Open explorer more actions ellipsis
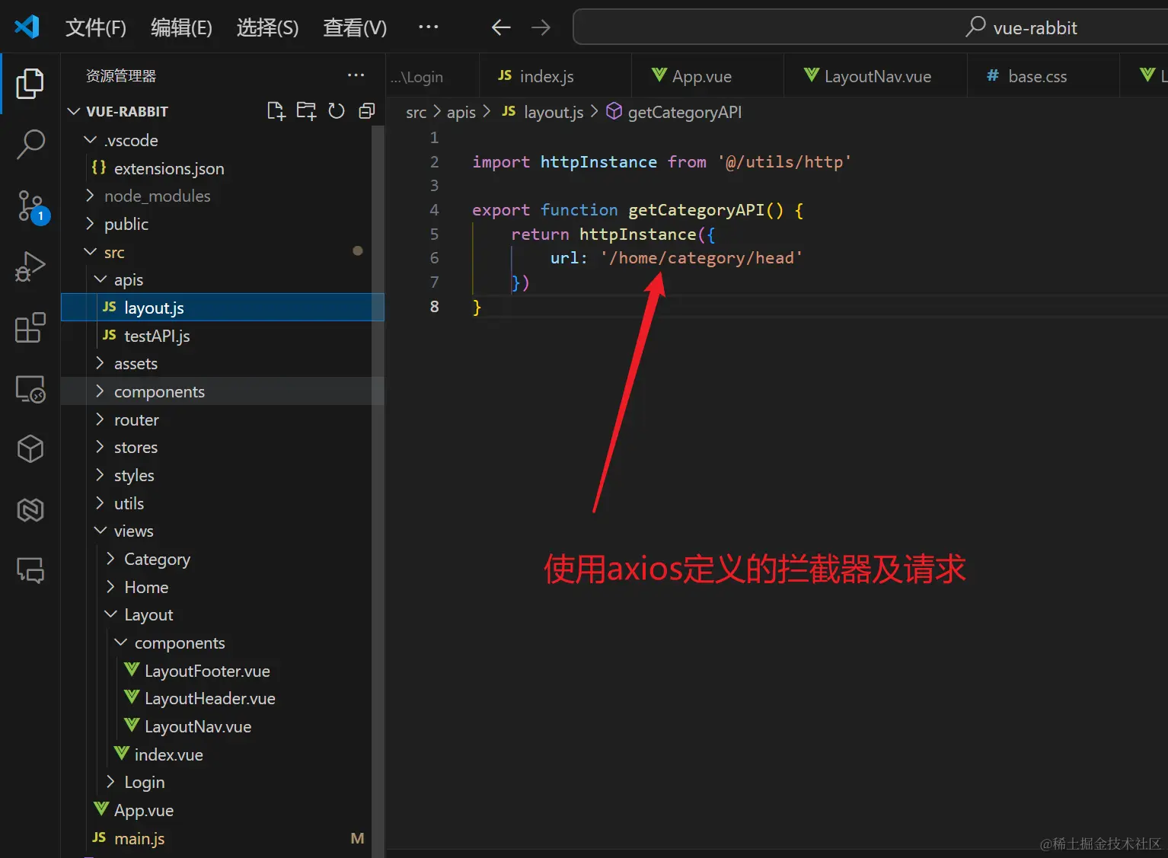The width and height of the screenshot is (1168, 858). [x=356, y=75]
